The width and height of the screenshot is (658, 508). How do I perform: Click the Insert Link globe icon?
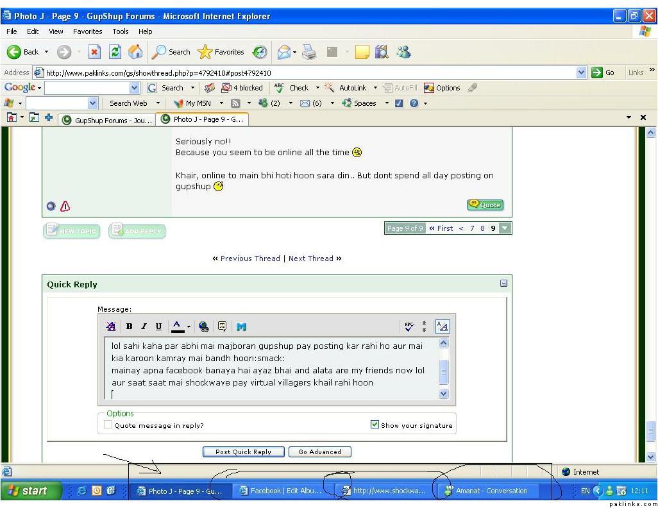click(x=204, y=326)
